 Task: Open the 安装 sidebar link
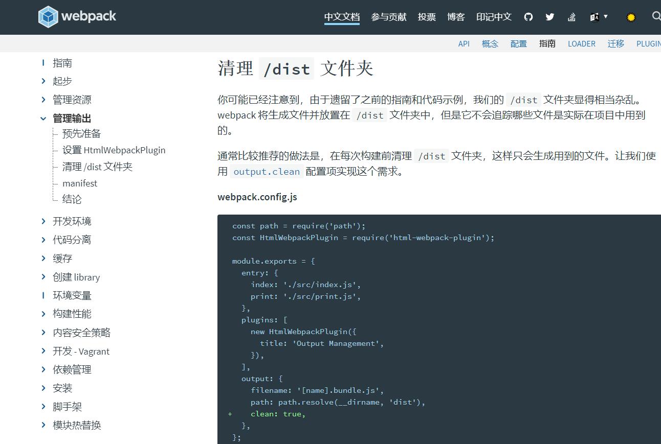(62, 388)
